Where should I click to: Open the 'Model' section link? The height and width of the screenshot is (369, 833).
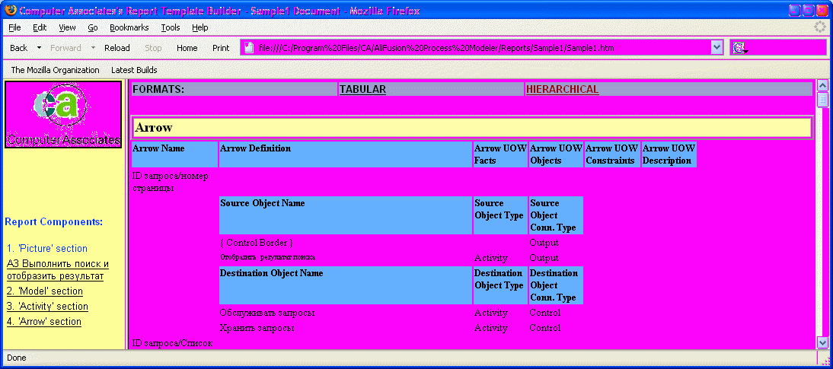pyautogui.click(x=45, y=291)
